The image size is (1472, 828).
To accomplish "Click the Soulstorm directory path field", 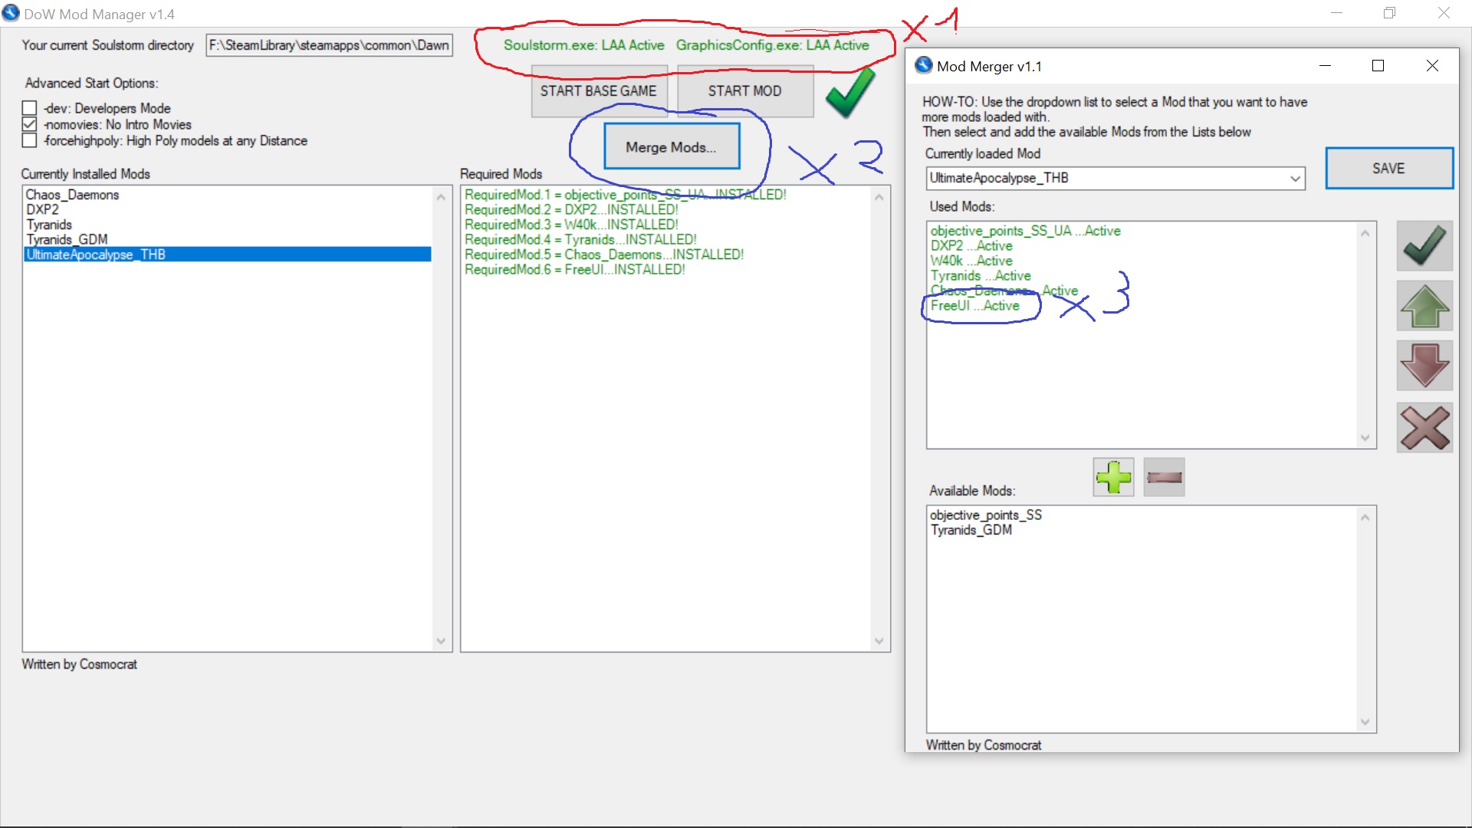I will (x=329, y=45).
